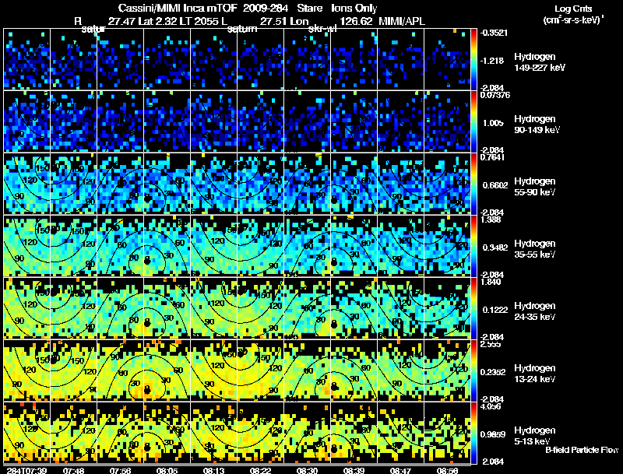
Task: Click the time axis label '07:48'
Action: pyautogui.click(x=73, y=470)
